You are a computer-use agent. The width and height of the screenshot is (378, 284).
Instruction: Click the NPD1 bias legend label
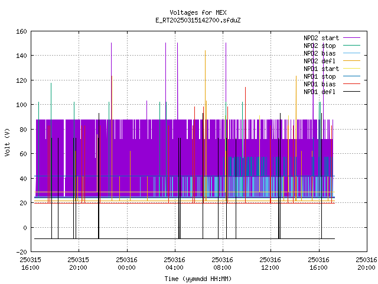tap(320, 84)
